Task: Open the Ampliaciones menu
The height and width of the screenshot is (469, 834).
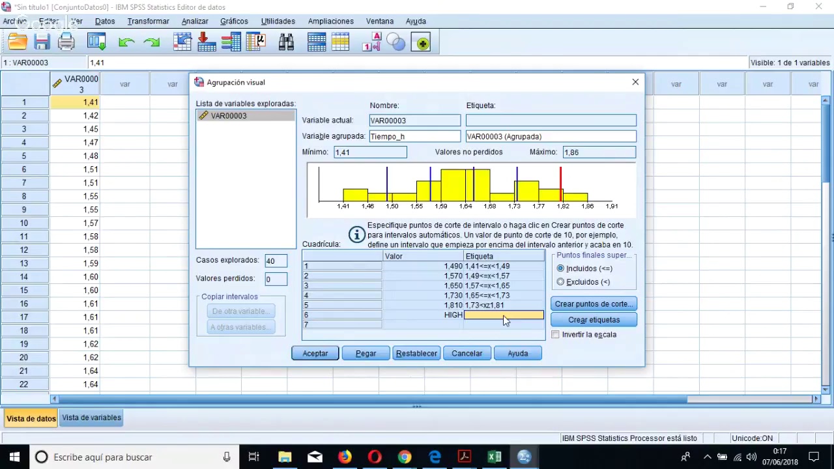Action: pyautogui.click(x=331, y=21)
